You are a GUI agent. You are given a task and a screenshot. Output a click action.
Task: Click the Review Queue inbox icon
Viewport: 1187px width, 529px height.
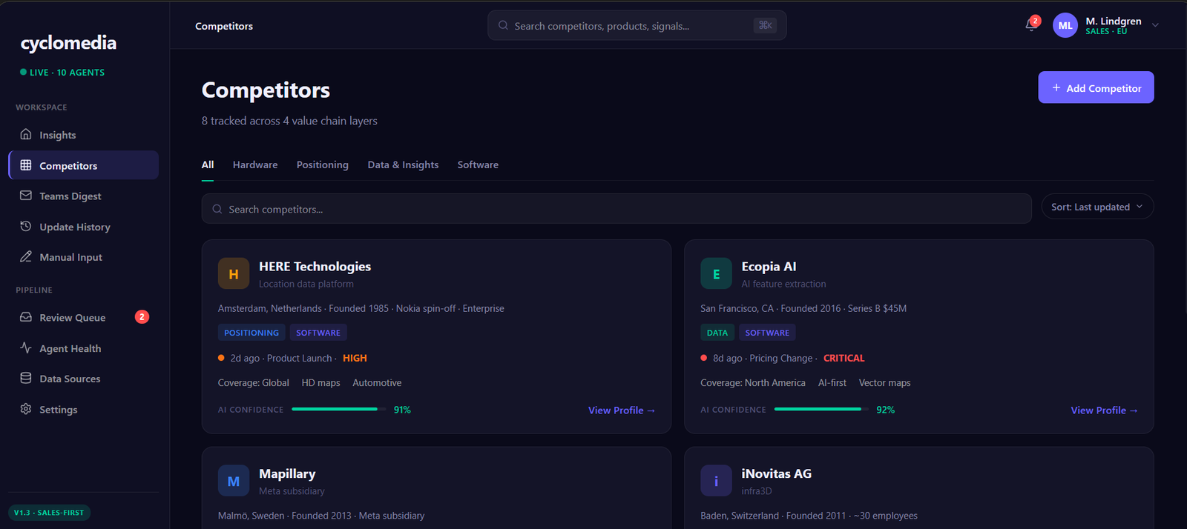26,317
